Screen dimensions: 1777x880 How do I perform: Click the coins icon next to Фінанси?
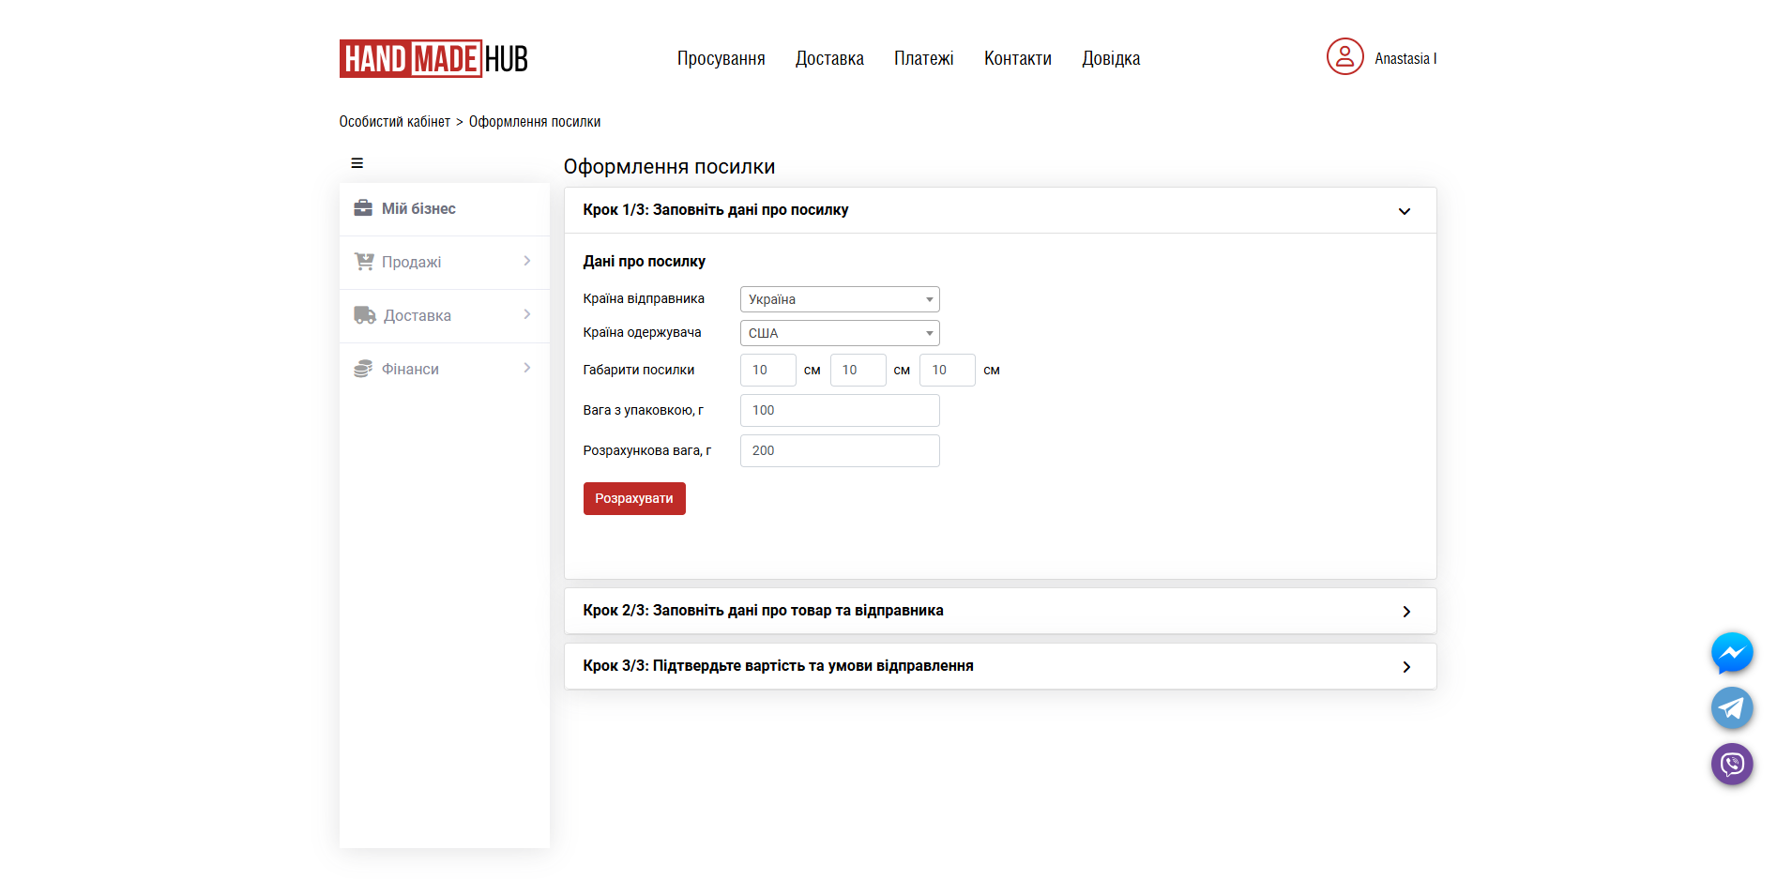click(365, 369)
